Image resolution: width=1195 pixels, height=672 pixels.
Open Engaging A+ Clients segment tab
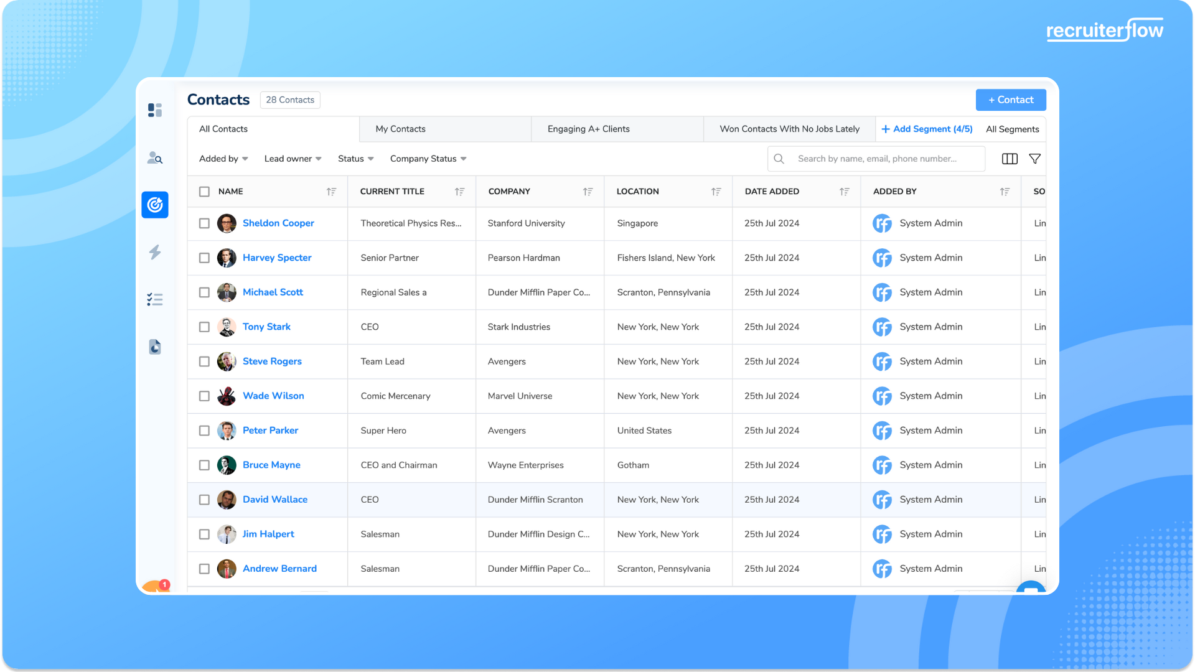coord(588,129)
